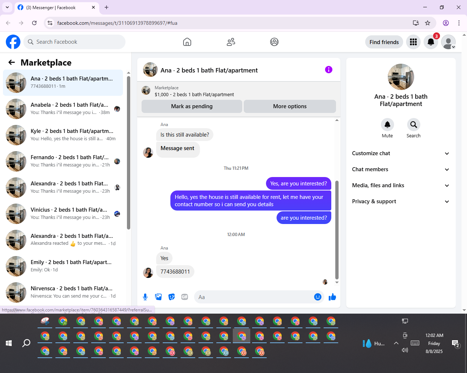Screen dimensions: 467x373
Task: Open the Windows notification center icon
Action: click(x=456, y=343)
